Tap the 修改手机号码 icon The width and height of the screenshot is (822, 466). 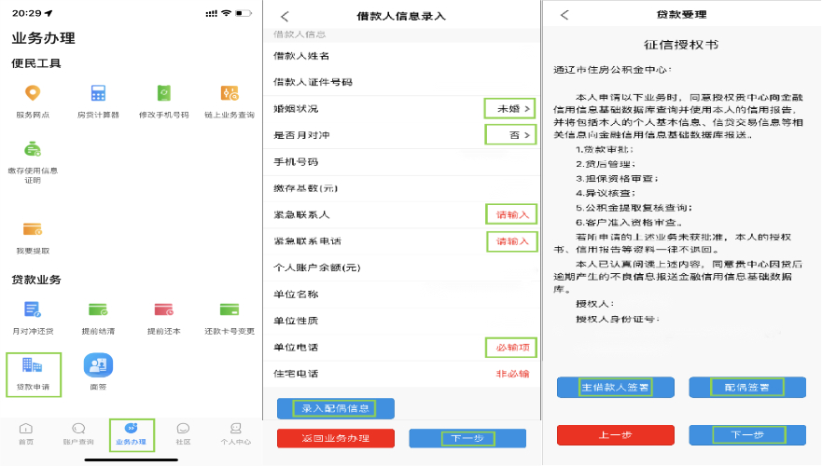[164, 93]
